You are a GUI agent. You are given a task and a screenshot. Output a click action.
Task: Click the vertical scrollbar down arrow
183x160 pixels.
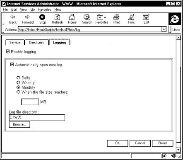(178, 150)
